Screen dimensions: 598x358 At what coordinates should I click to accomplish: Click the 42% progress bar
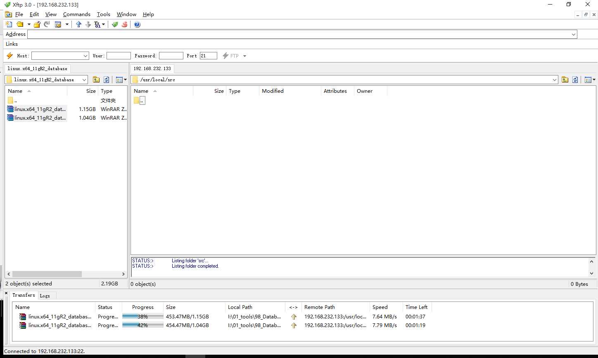(x=143, y=325)
